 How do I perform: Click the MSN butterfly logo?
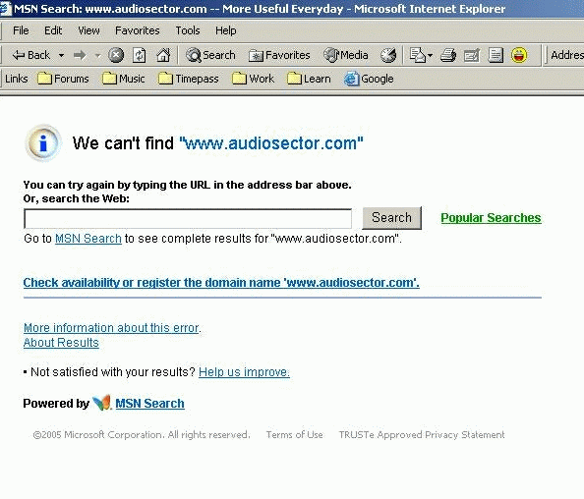[101, 403]
